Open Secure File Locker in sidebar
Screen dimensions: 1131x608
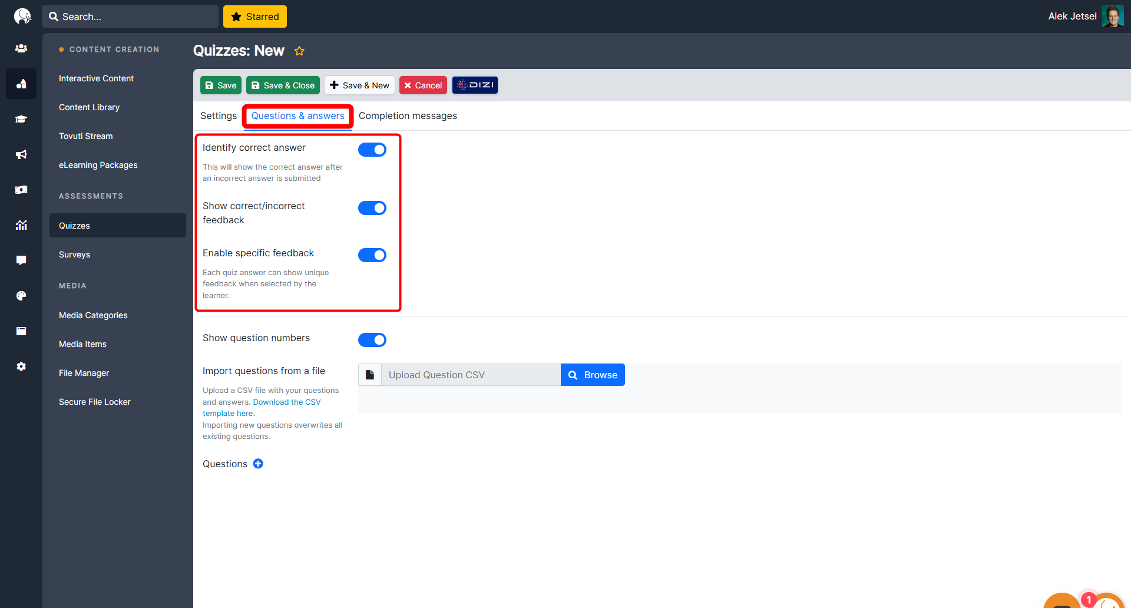pos(94,402)
